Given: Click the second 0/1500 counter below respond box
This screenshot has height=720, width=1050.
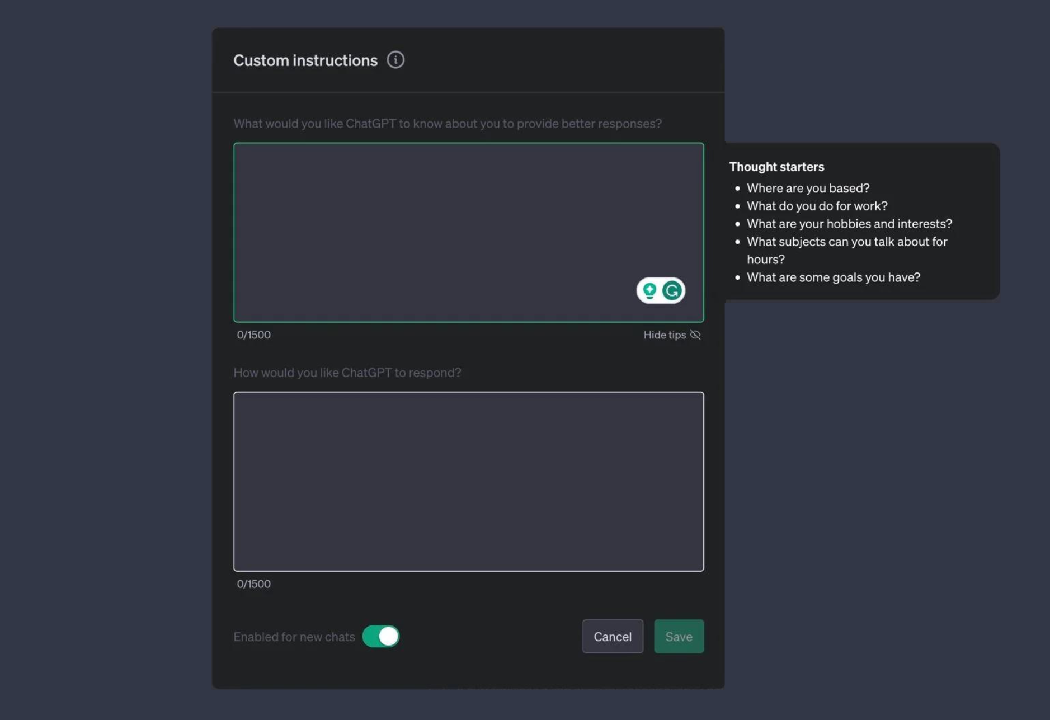Looking at the screenshot, I should click(x=253, y=583).
